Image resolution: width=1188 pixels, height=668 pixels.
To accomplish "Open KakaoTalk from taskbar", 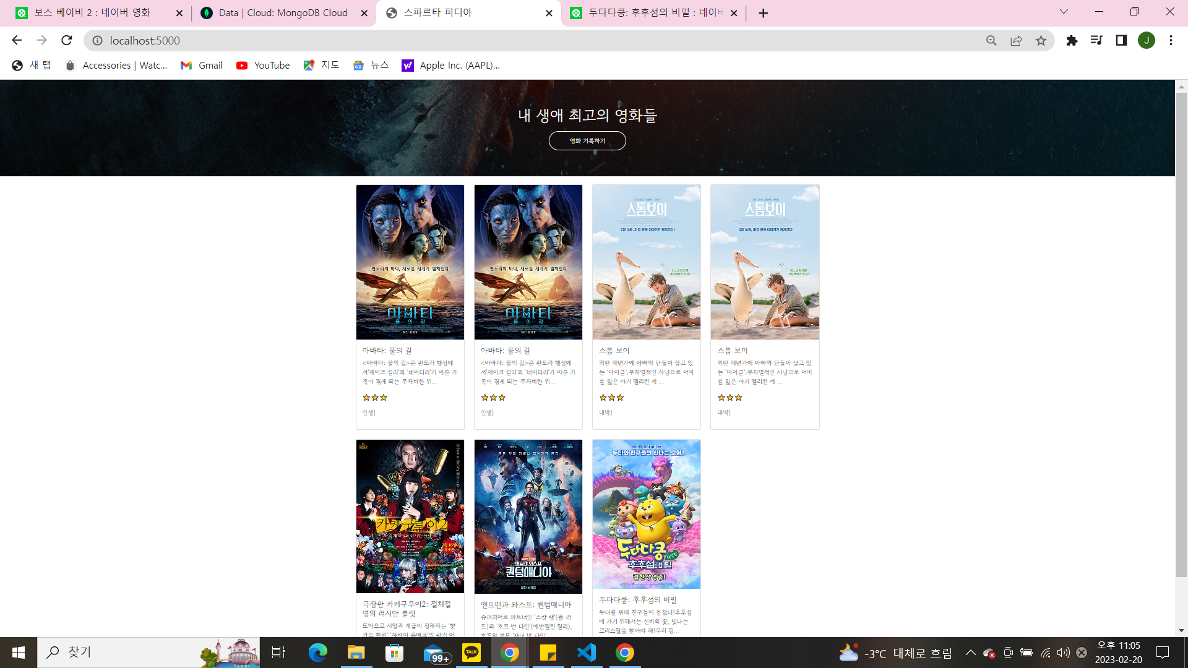I will (x=471, y=653).
